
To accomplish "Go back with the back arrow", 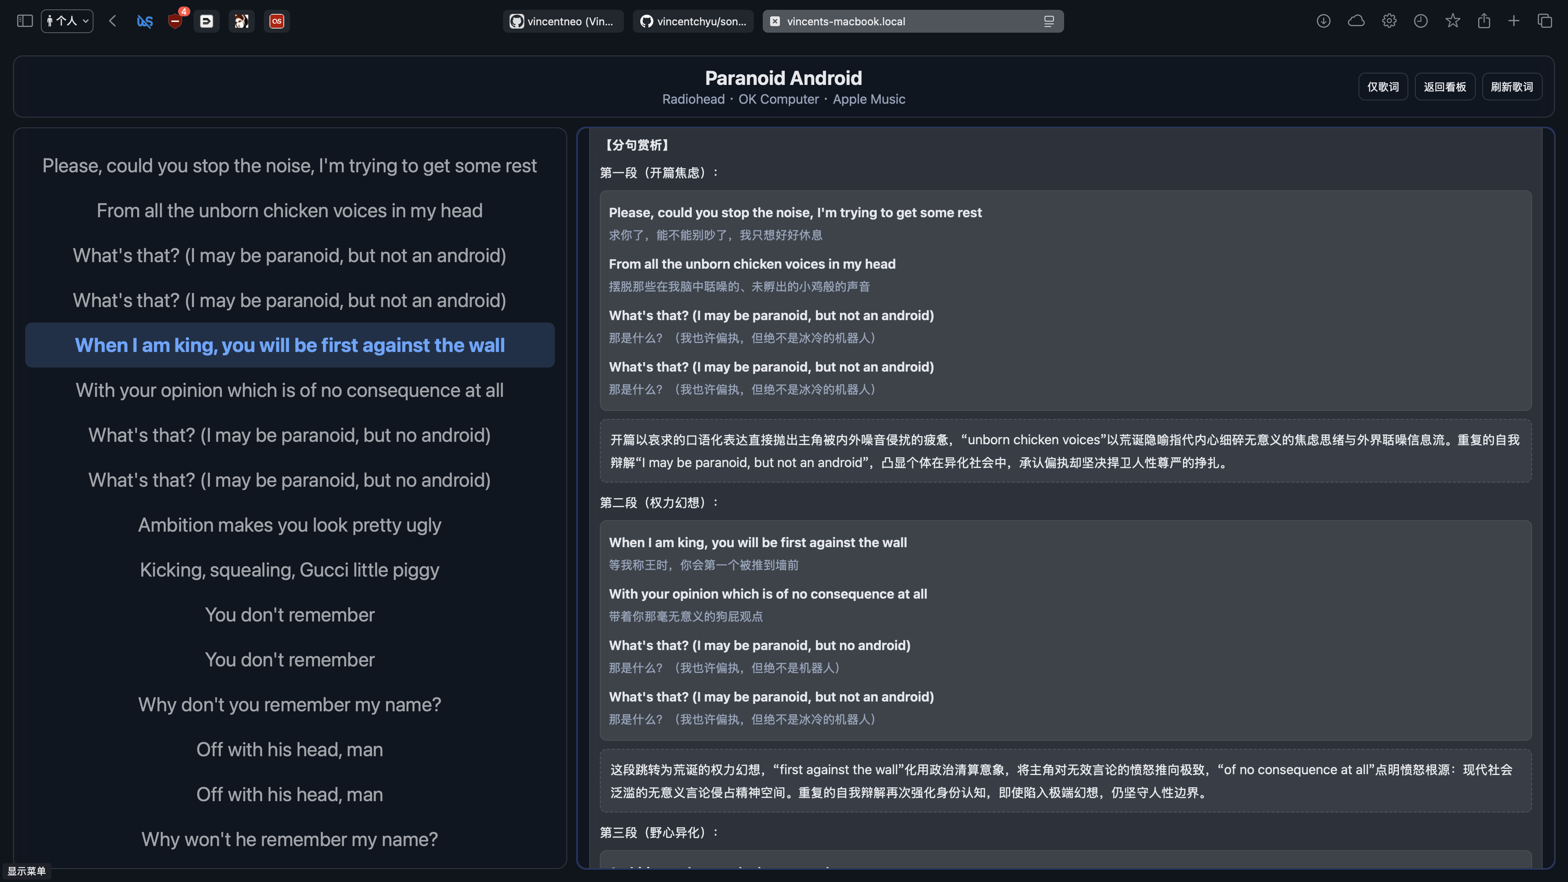I will [113, 21].
